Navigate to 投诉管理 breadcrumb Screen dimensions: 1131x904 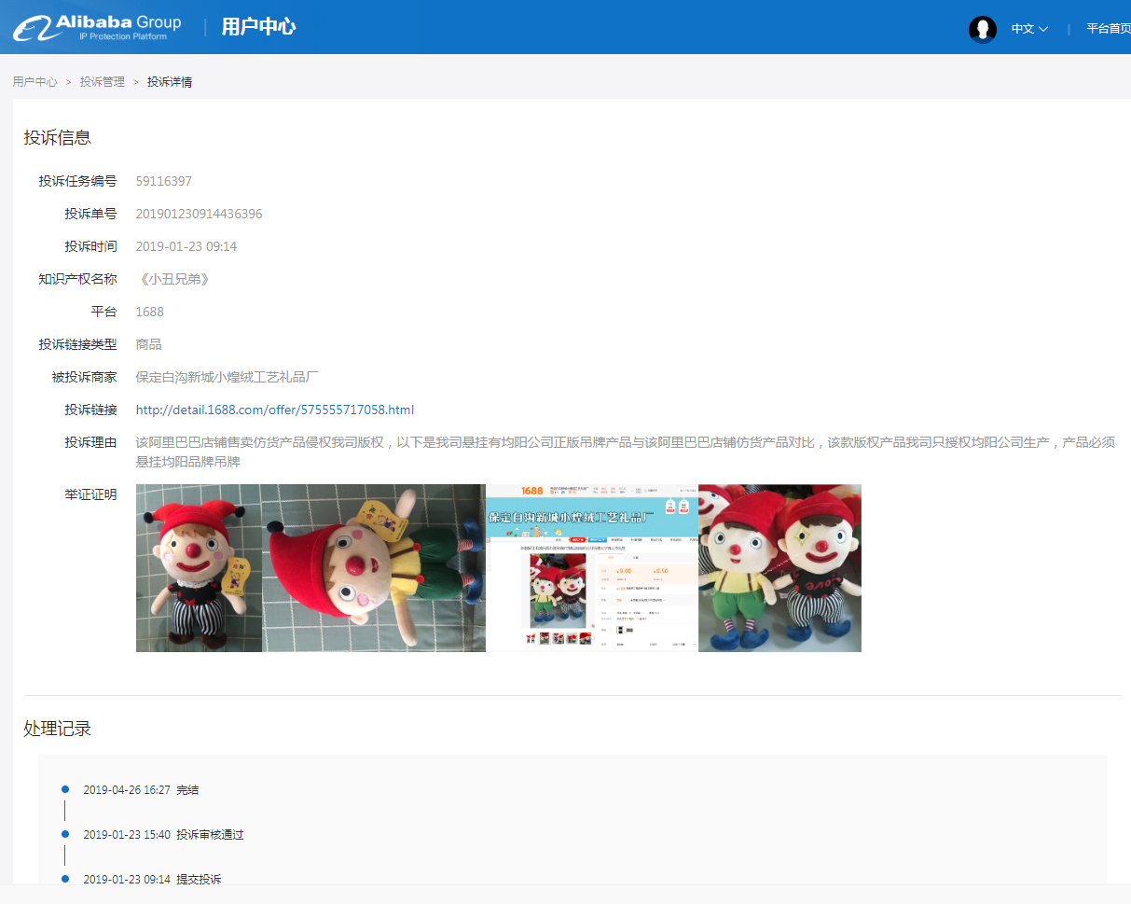point(102,82)
